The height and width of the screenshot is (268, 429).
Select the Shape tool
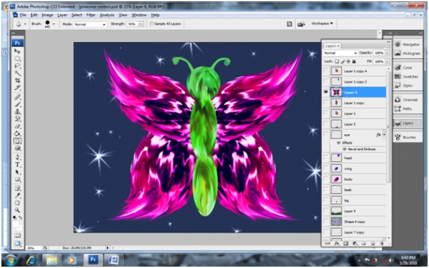[x=17, y=180]
